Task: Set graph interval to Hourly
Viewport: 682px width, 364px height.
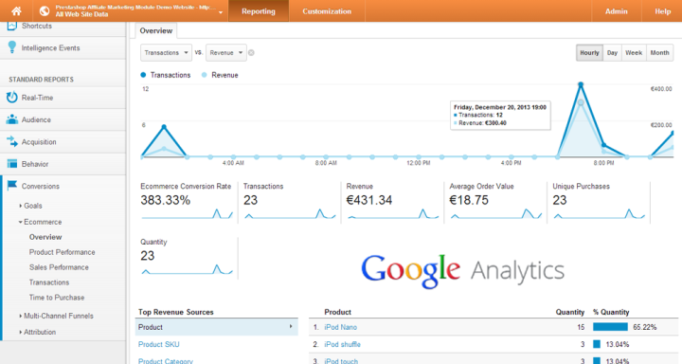Action: click(x=589, y=53)
